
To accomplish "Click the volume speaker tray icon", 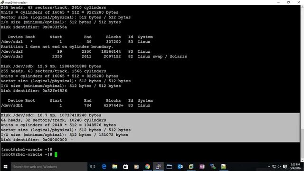I will point(279,167).
